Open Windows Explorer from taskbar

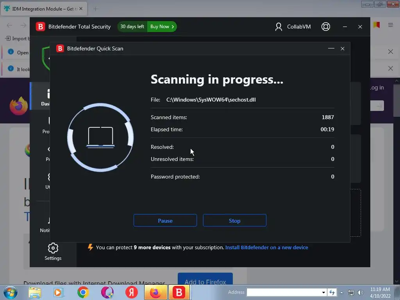pos(35,292)
